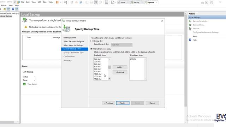Open the Select time of day dropdown
The width and height of the screenshot is (226, 127).
click(x=121, y=45)
